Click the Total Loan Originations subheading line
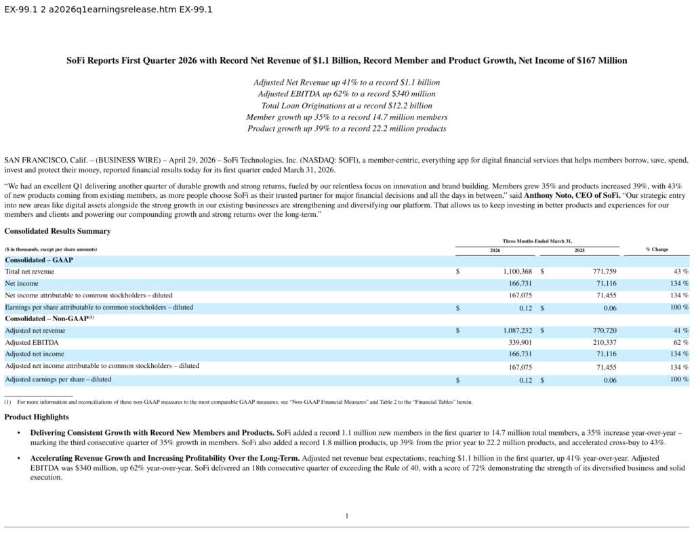This screenshot has height=542, width=694. point(346,106)
